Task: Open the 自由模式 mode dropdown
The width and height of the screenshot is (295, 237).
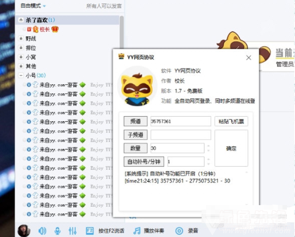Action: (x=33, y=6)
